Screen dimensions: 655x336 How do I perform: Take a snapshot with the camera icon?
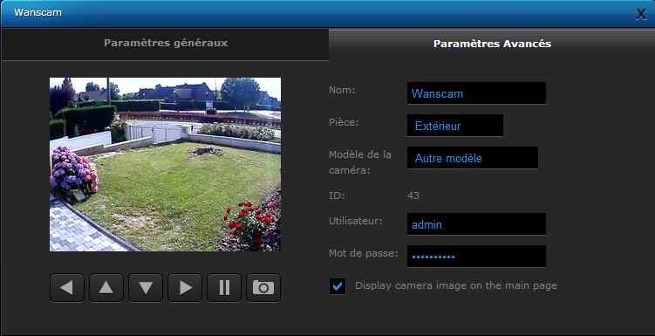pyautogui.click(x=263, y=287)
